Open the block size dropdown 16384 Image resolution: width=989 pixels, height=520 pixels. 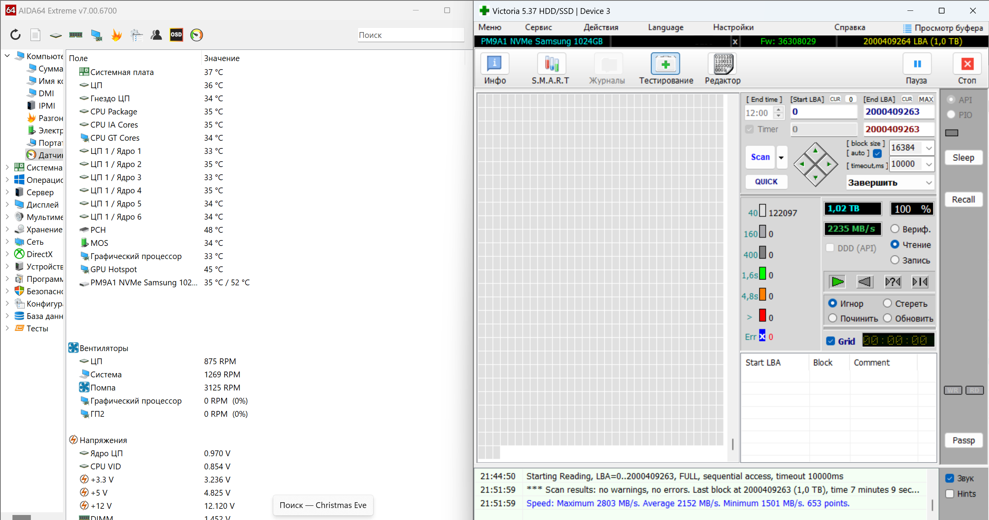click(x=929, y=148)
